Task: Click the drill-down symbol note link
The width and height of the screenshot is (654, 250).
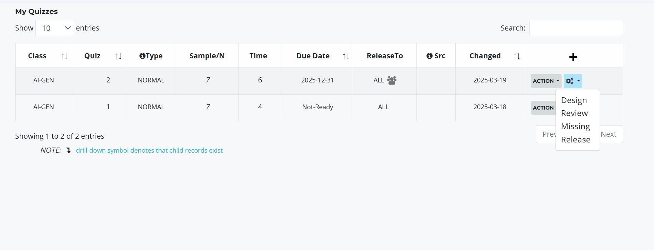Action: (149, 150)
